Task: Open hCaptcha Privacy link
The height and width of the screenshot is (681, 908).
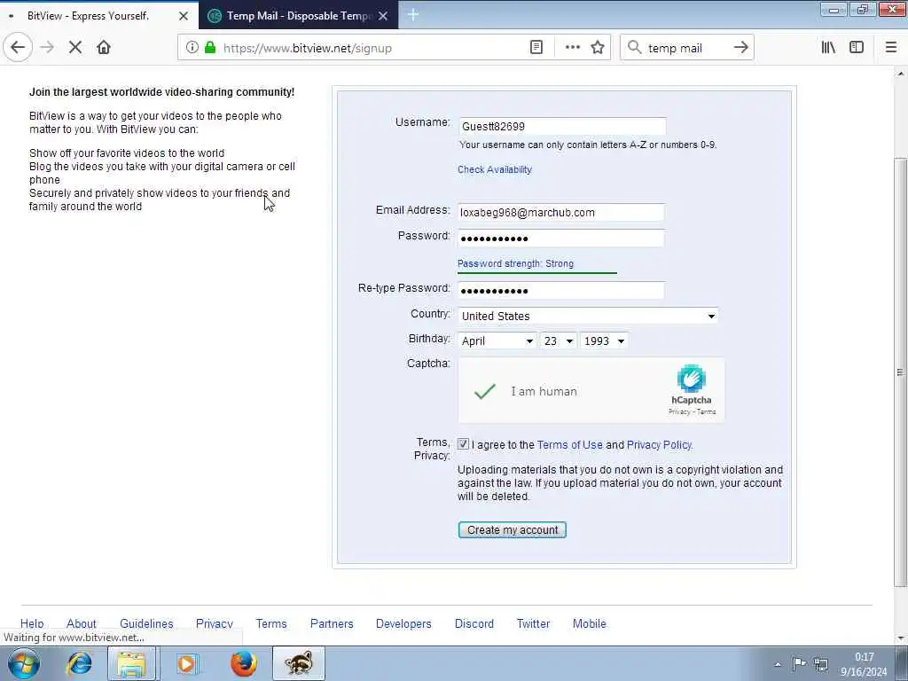Action: tap(679, 411)
